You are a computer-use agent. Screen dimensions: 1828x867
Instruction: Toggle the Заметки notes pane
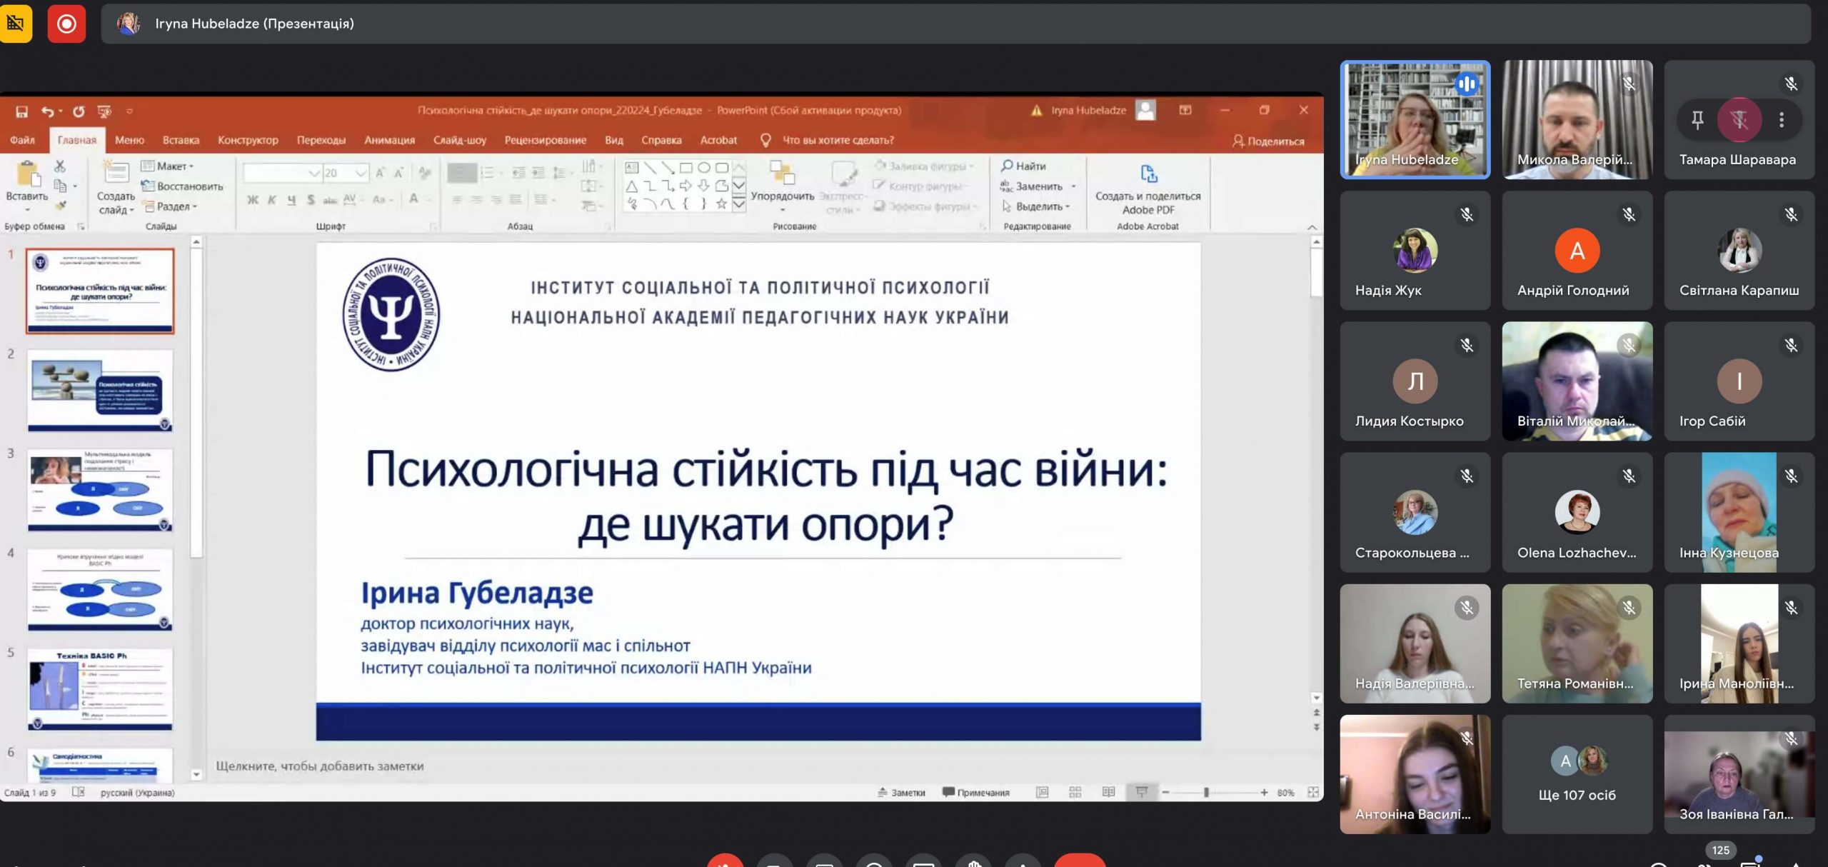pyautogui.click(x=901, y=792)
